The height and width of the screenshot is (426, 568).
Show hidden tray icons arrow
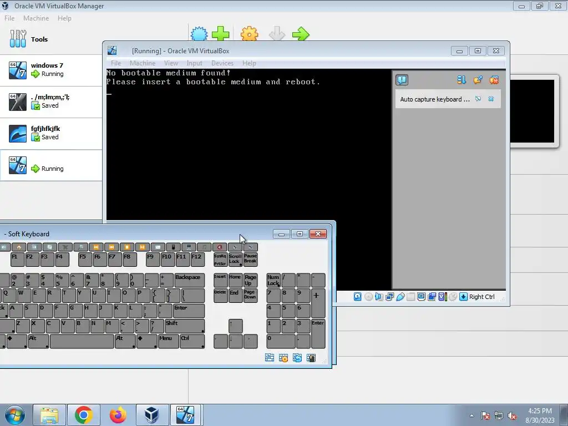471,415
